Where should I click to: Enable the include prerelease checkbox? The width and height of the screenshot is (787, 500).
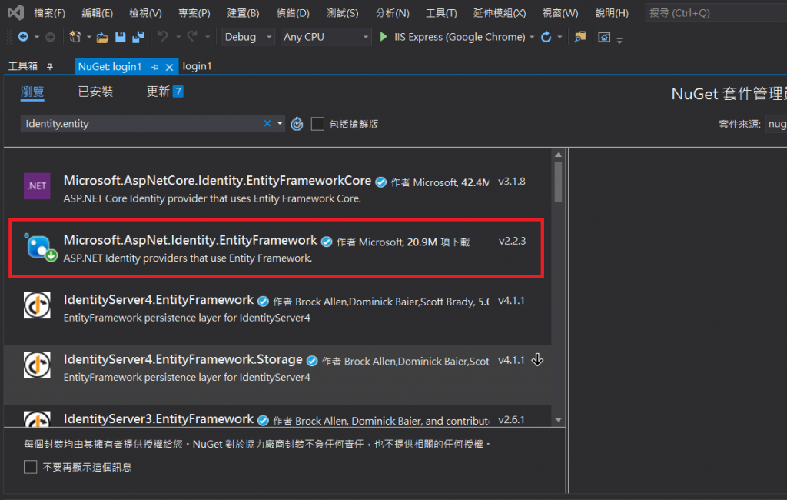click(317, 124)
